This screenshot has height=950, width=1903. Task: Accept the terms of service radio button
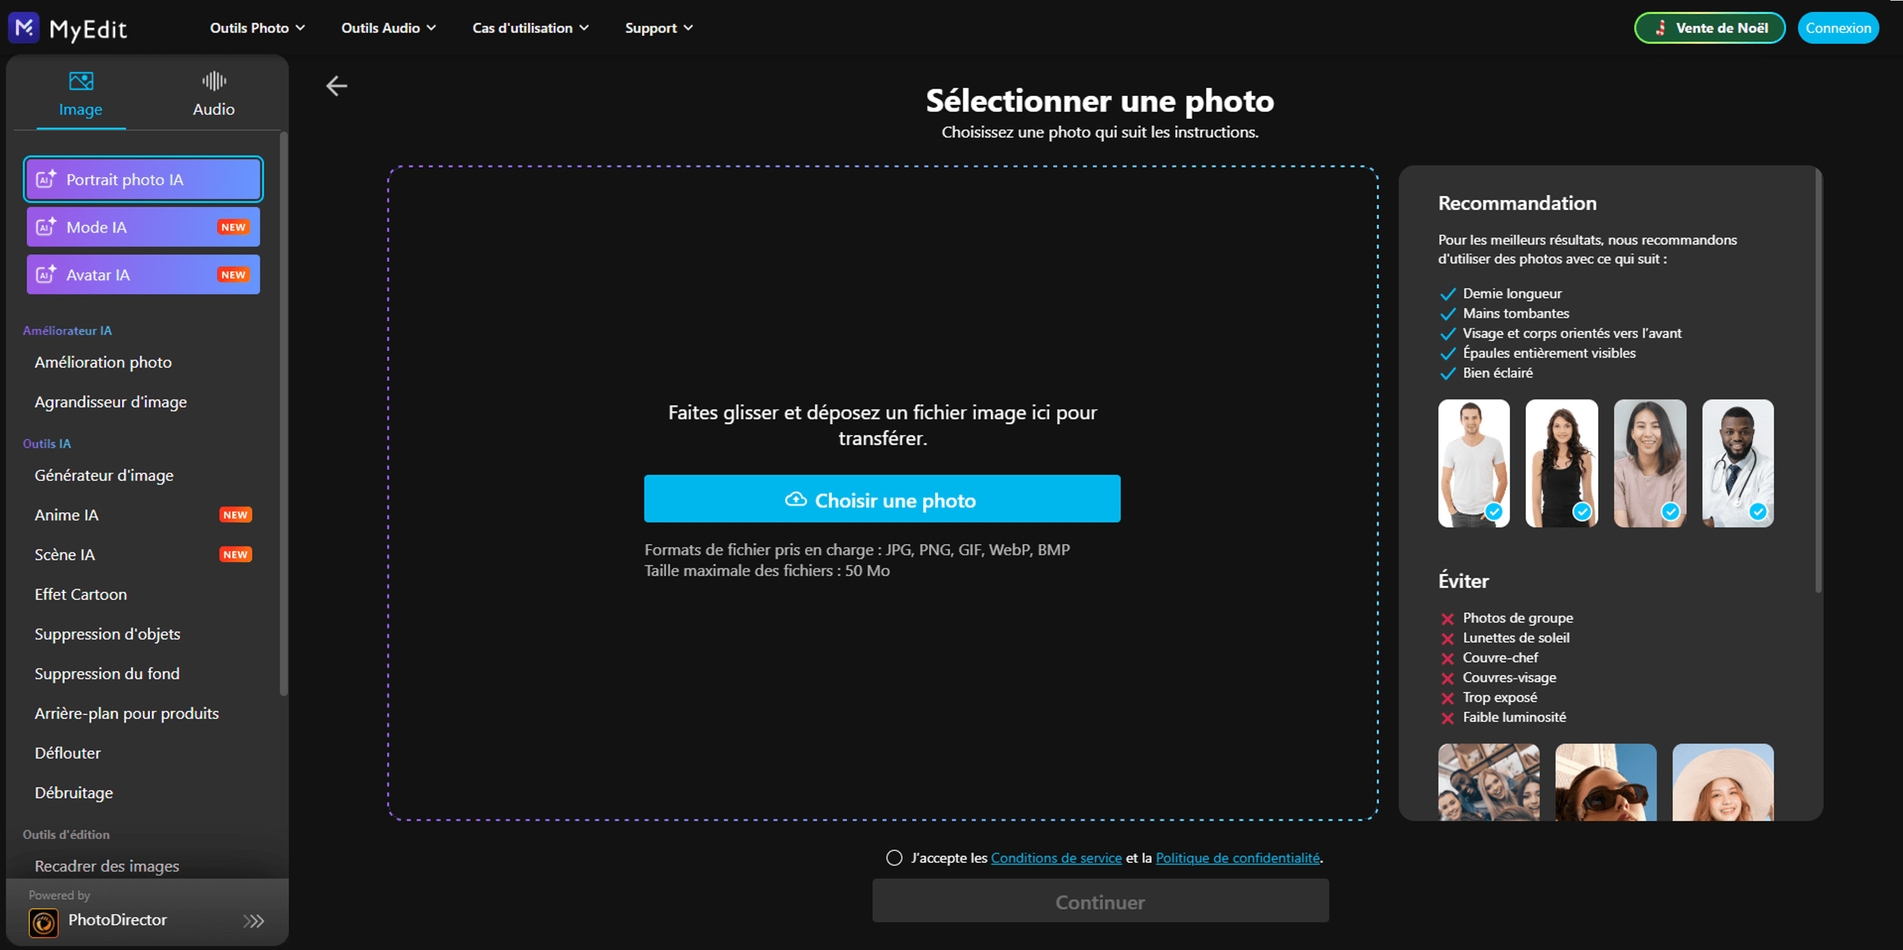pyautogui.click(x=894, y=858)
